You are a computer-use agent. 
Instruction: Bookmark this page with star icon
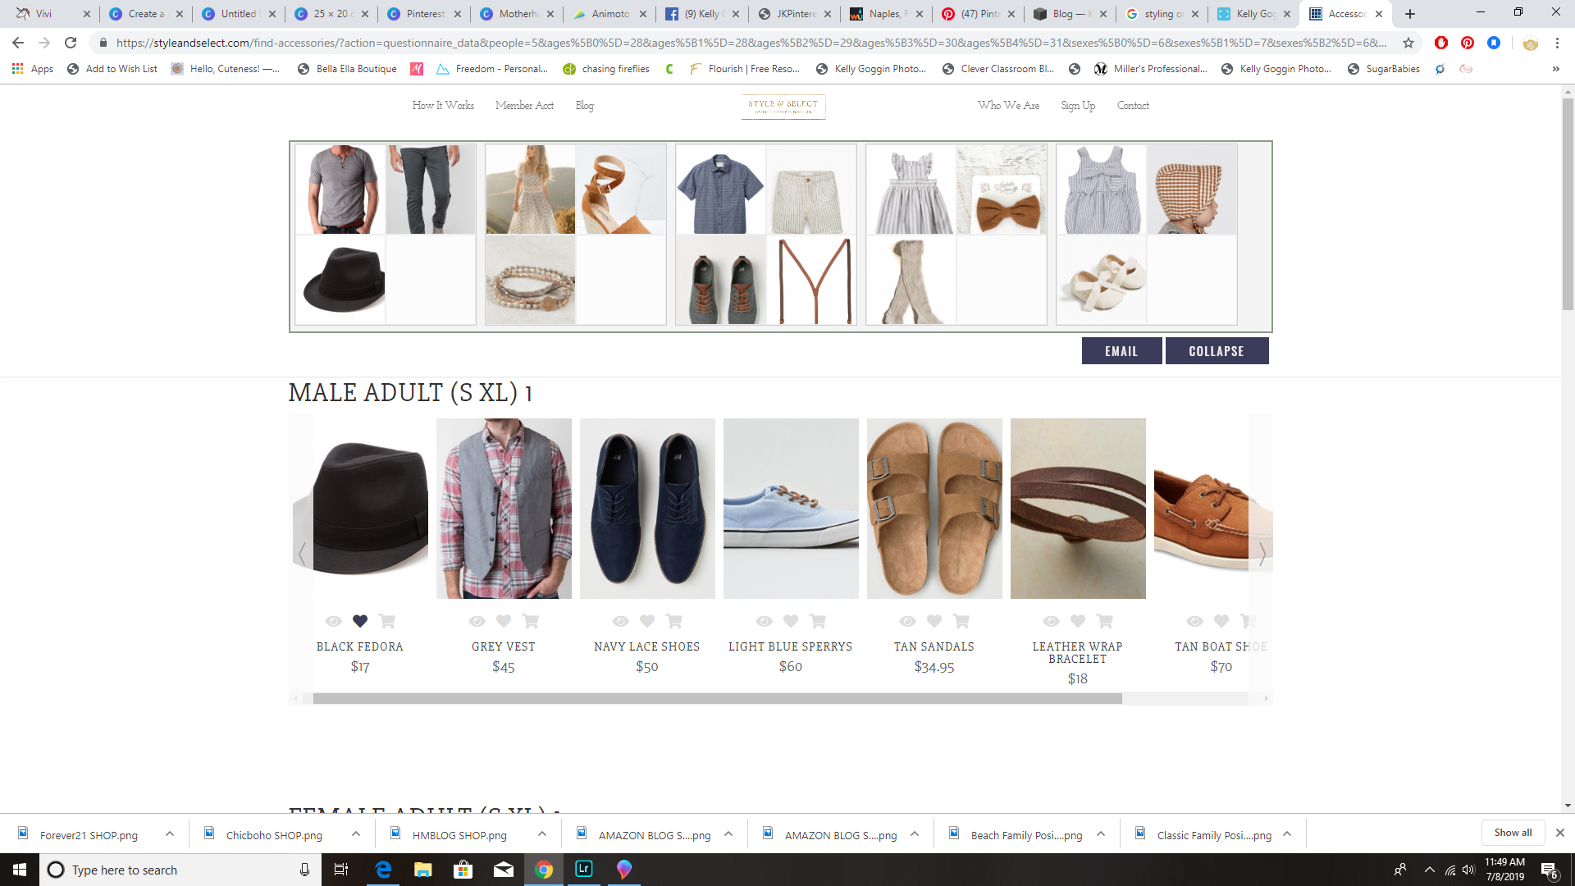click(x=1408, y=43)
